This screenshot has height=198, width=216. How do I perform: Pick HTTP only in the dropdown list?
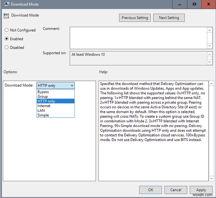click(56, 101)
